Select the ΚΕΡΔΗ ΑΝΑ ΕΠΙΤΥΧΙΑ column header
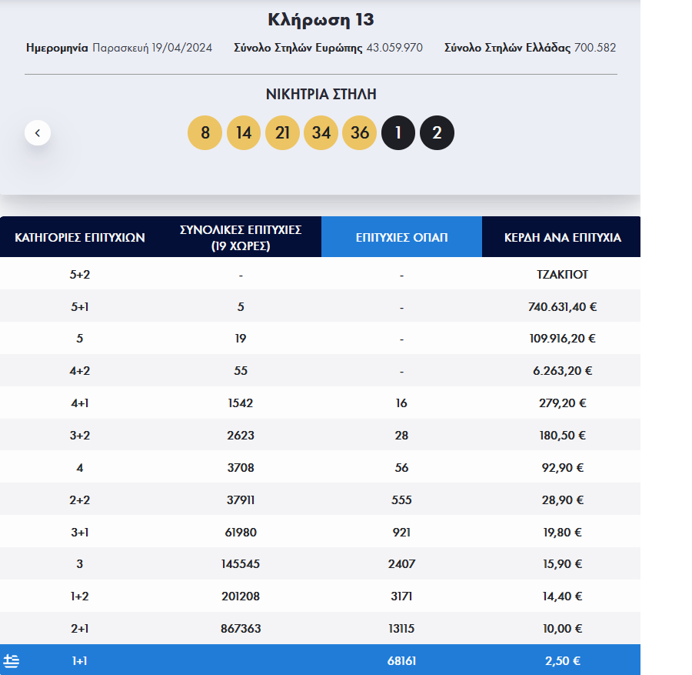692x675 pixels. click(562, 237)
